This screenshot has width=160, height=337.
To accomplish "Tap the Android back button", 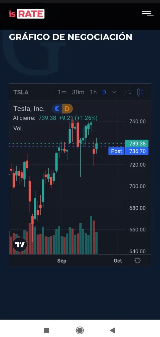I will [113, 331].
